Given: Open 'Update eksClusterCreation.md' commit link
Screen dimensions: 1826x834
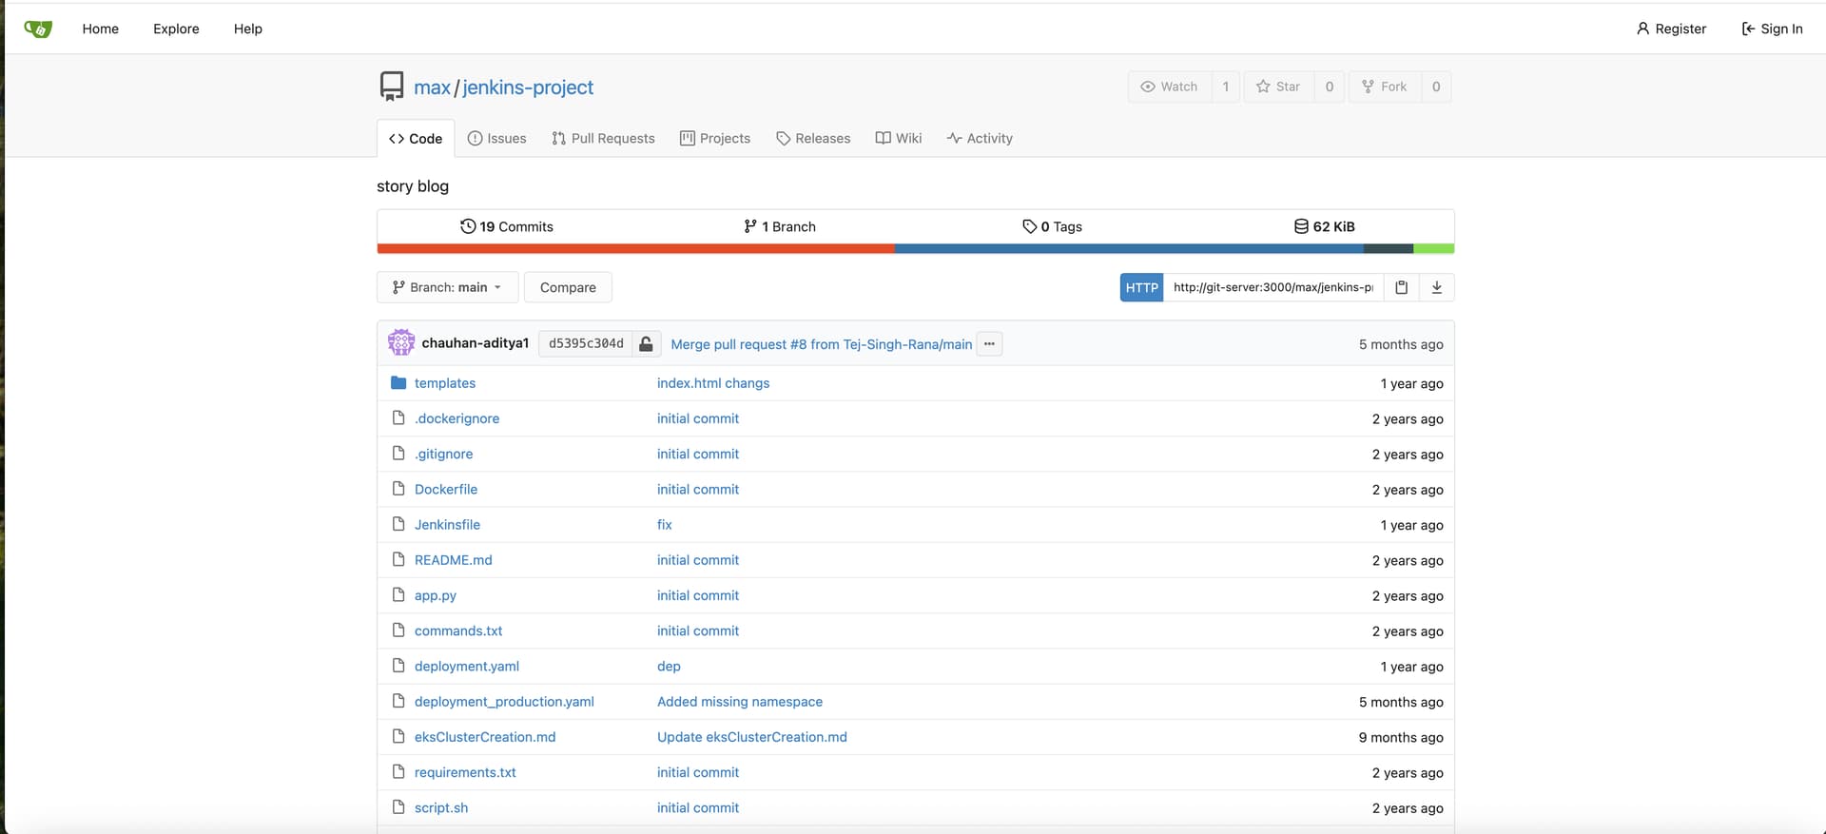Looking at the screenshot, I should pyautogui.click(x=752, y=737).
